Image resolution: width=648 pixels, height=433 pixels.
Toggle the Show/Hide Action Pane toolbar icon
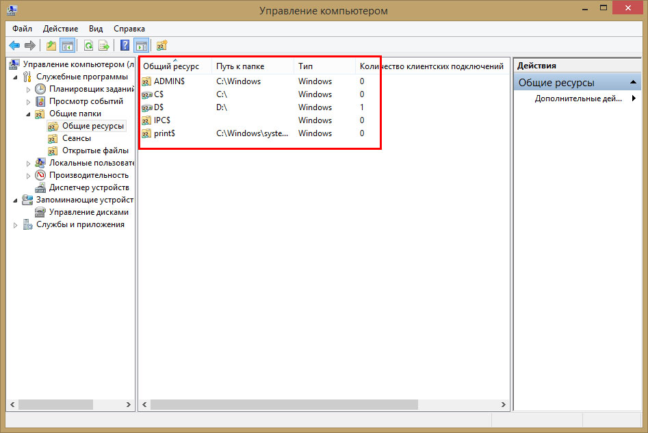click(142, 45)
